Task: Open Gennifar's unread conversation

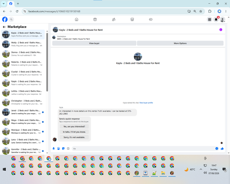Action: pyautogui.click(x=23, y=151)
